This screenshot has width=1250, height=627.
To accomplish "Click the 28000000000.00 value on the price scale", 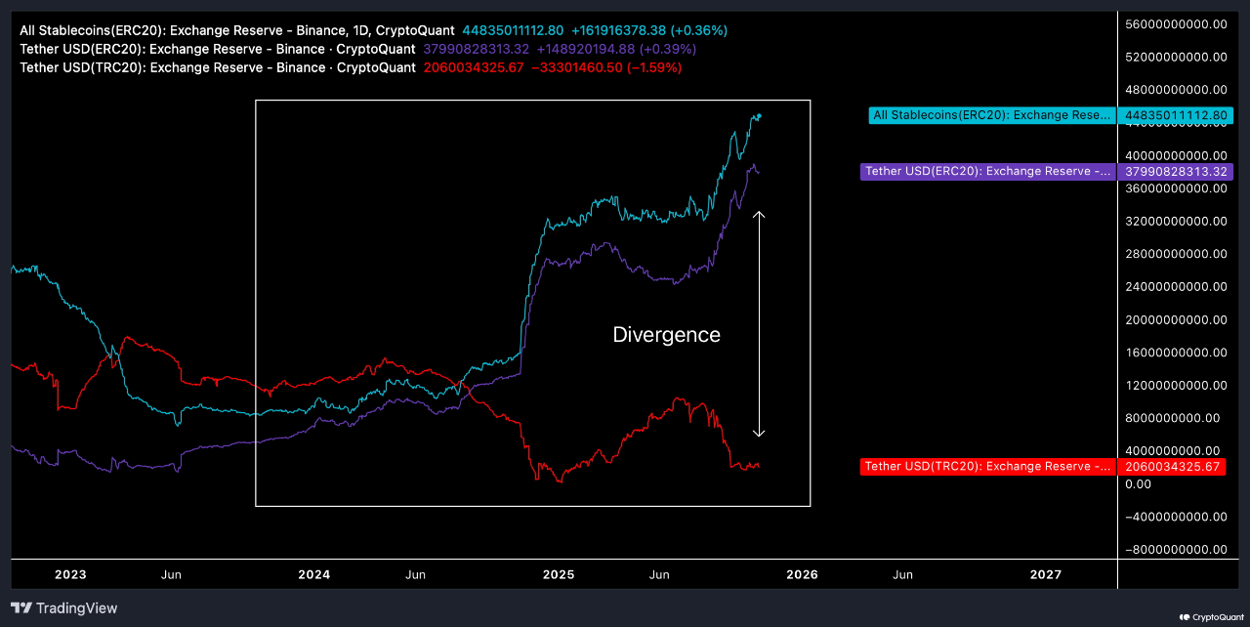I will coord(1176,253).
